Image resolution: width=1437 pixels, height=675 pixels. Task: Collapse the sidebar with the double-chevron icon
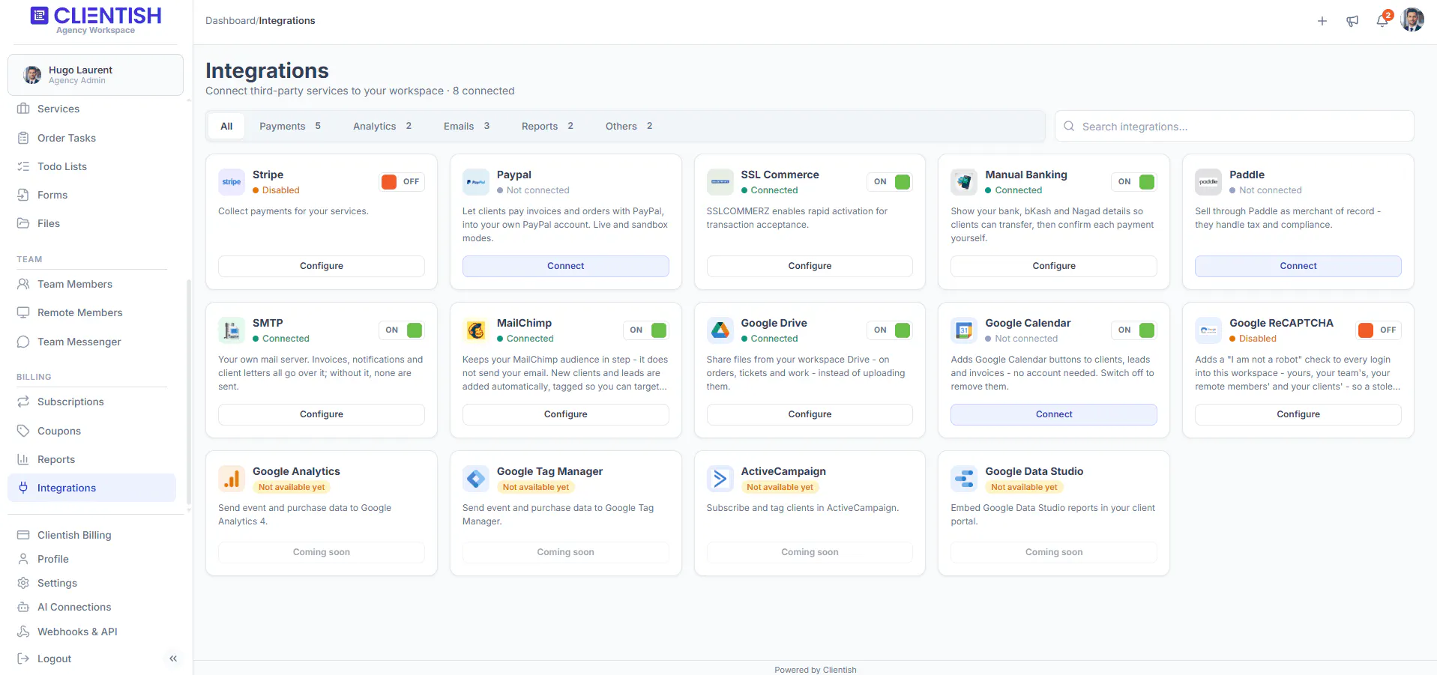[173, 659]
